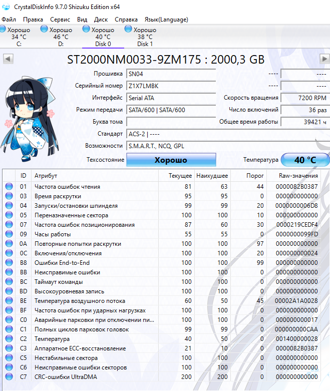
Task: Click status orb for attribute 09 row
Action: pyautogui.click(x=9, y=234)
